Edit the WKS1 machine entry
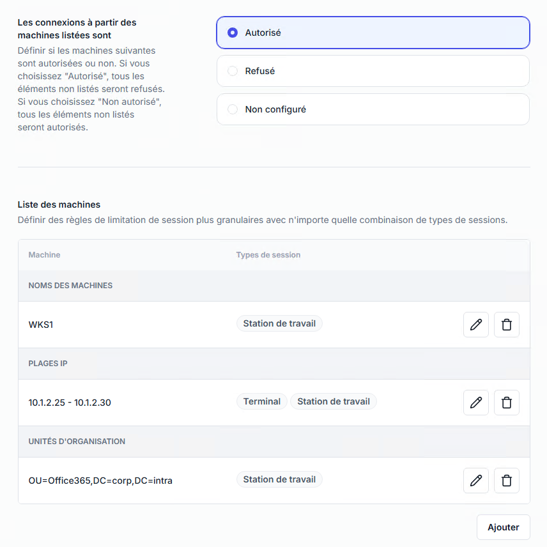 tap(475, 325)
